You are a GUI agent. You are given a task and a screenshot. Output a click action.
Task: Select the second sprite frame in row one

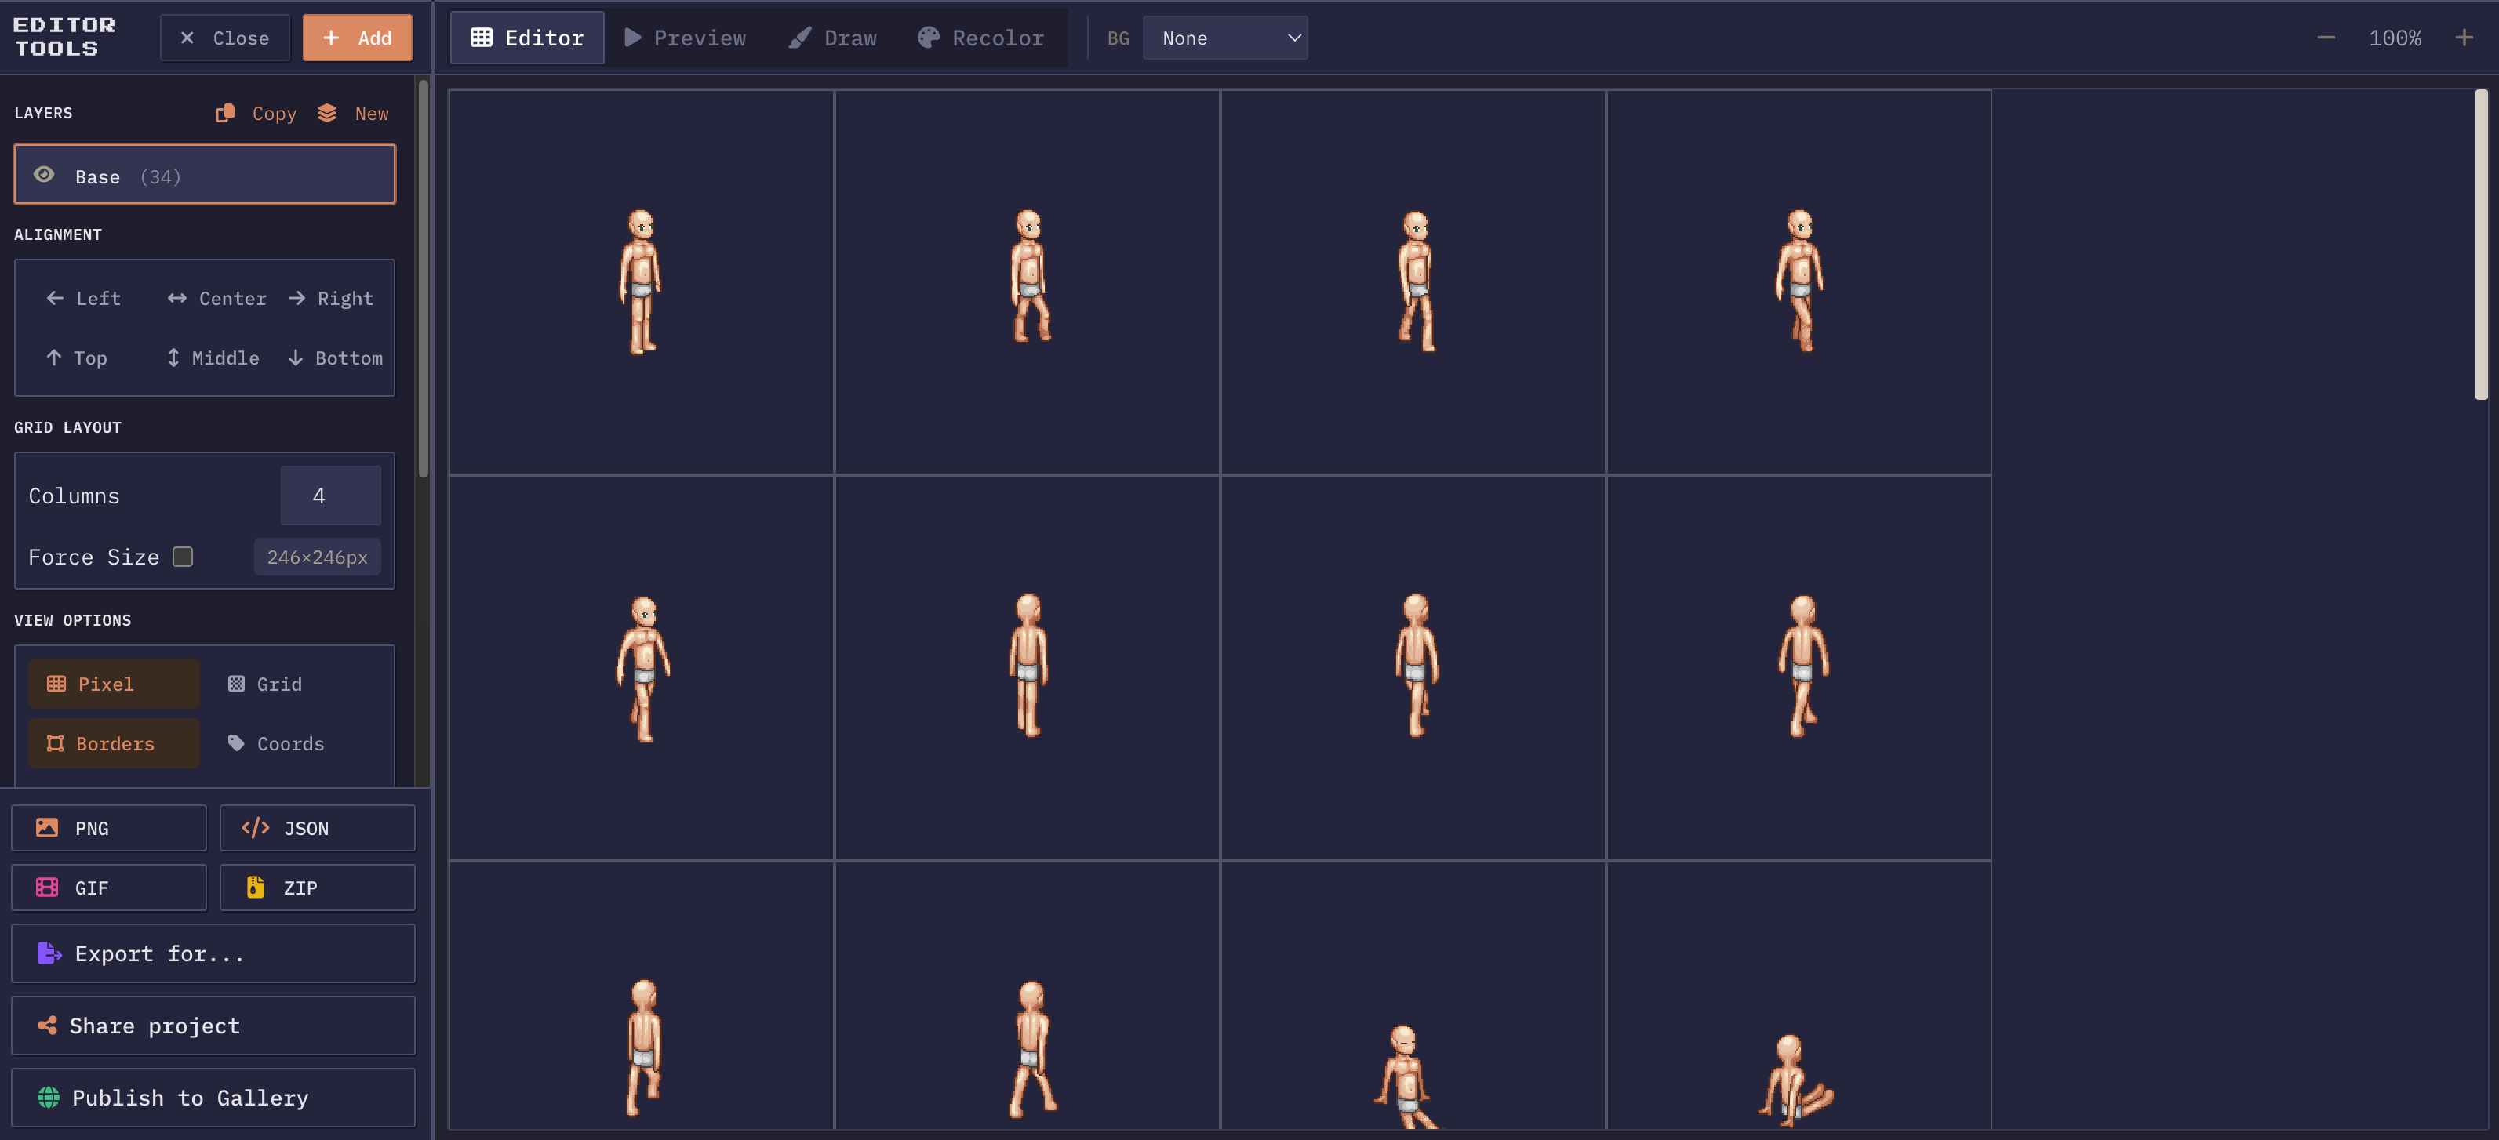1028,282
